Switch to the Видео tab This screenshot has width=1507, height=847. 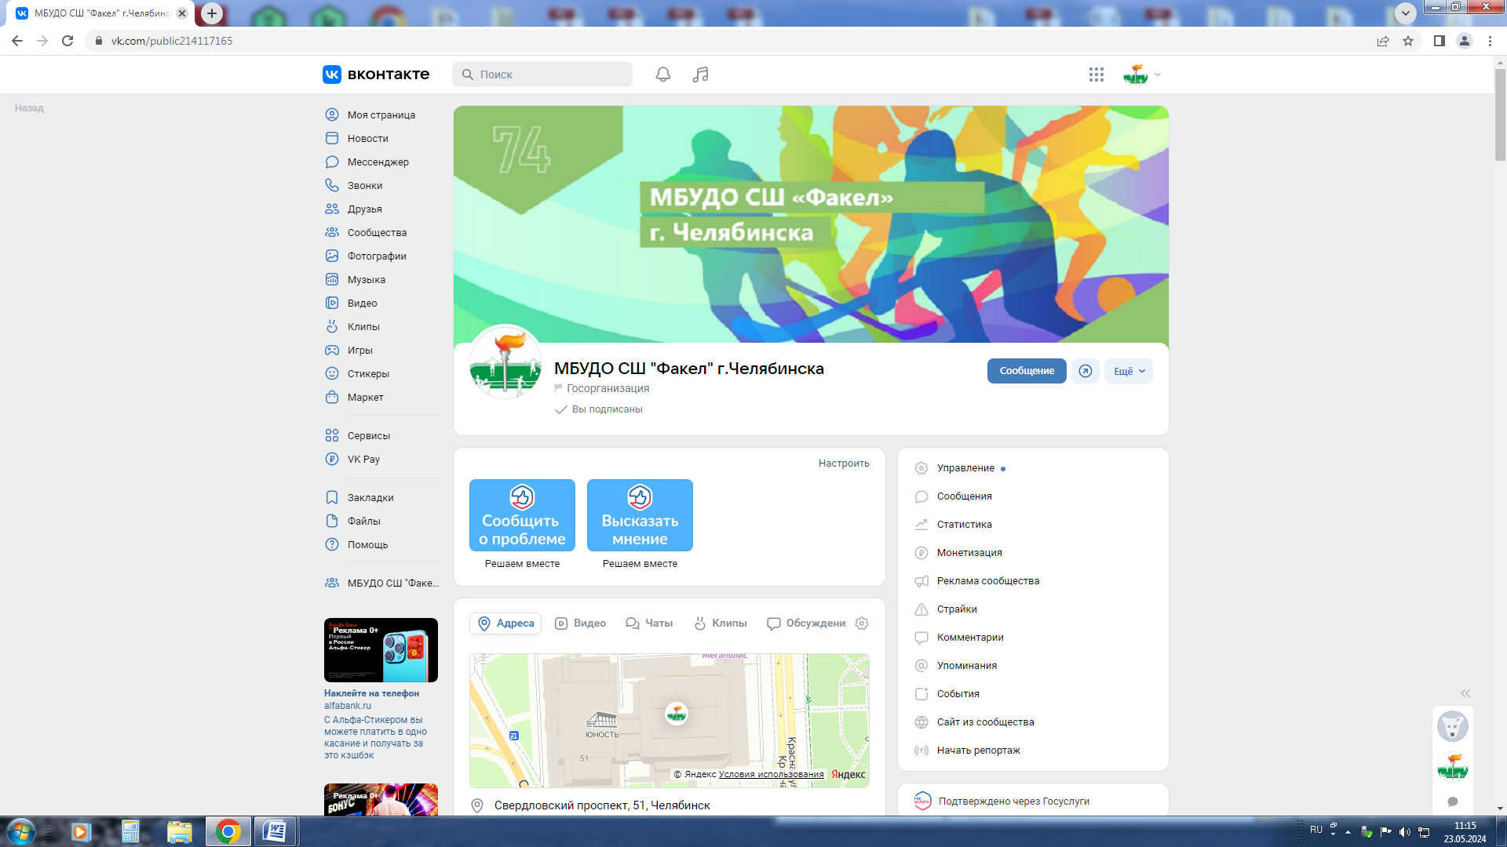click(x=581, y=623)
